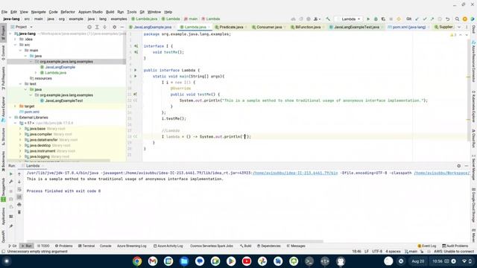Collapse the src folder node
The image size is (477, 268).
click(x=15, y=45)
